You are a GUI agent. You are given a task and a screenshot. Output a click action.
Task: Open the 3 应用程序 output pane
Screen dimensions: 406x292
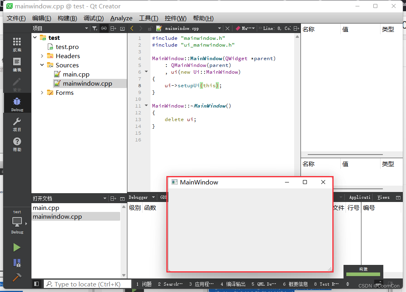201,284
